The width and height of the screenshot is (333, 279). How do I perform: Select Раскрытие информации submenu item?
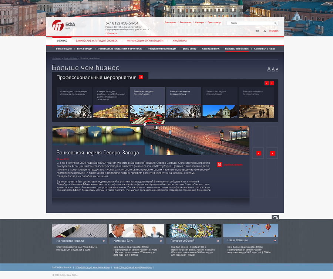pos(162,48)
